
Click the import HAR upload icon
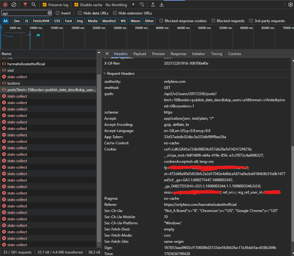tap(153, 5)
